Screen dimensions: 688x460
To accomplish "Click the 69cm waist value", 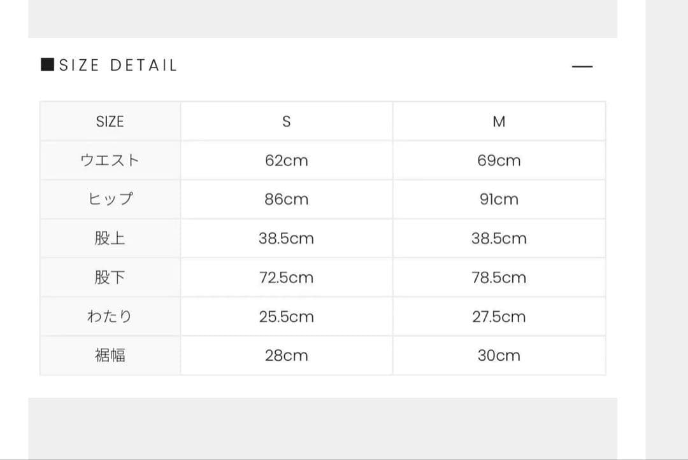I will 499,160.
